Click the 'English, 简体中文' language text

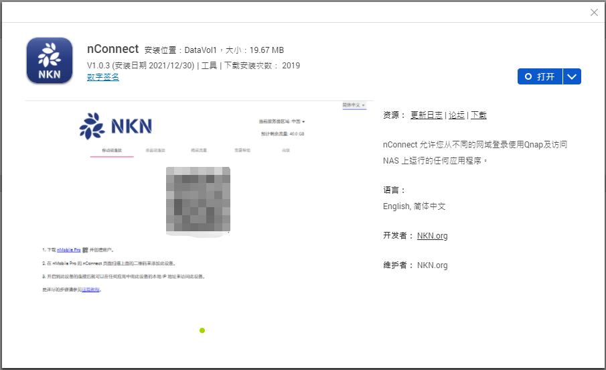(414, 206)
